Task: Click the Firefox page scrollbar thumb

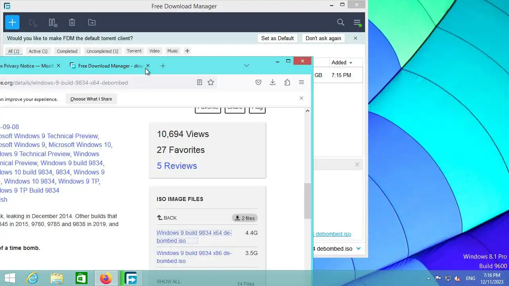Action: (x=307, y=201)
